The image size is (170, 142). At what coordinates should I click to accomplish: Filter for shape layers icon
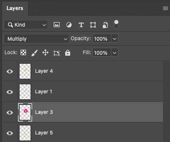coord(93,25)
